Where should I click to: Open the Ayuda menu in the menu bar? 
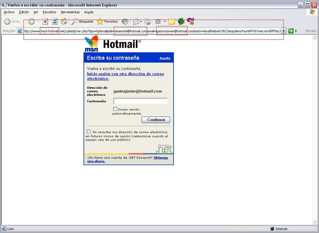(x=89, y=12)
